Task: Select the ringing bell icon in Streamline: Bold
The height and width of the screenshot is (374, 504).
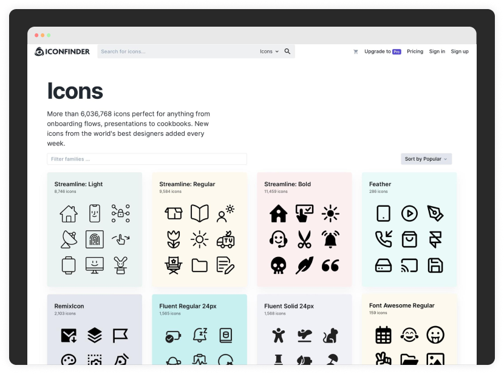Action: pos(330,239)
